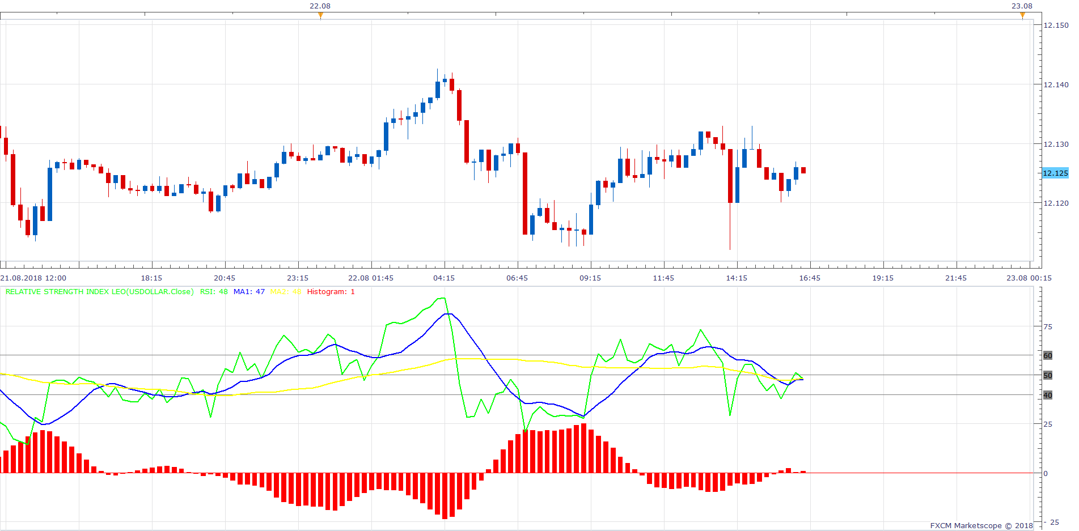Screen dimensions: 1079x531
Task: Click the 14:15 time axis label
Action: (737, 278)
